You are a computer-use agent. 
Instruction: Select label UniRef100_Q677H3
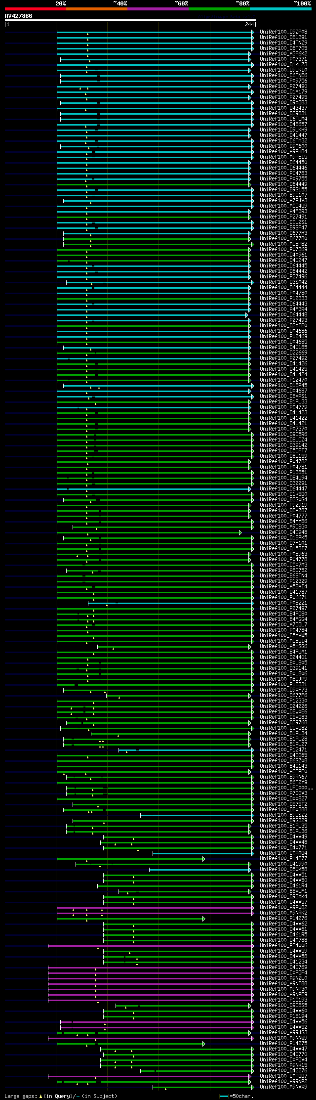[283, 233]
